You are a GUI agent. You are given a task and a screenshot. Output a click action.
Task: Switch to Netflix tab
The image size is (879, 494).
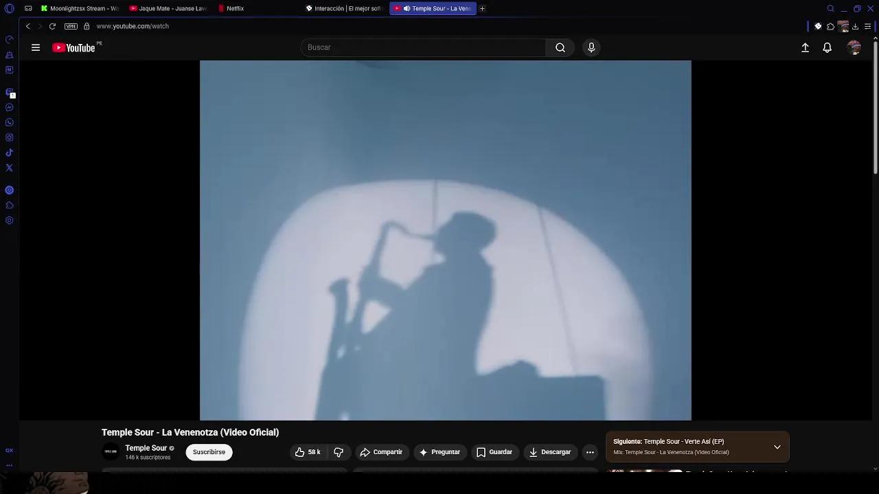(x=258, y=9)
